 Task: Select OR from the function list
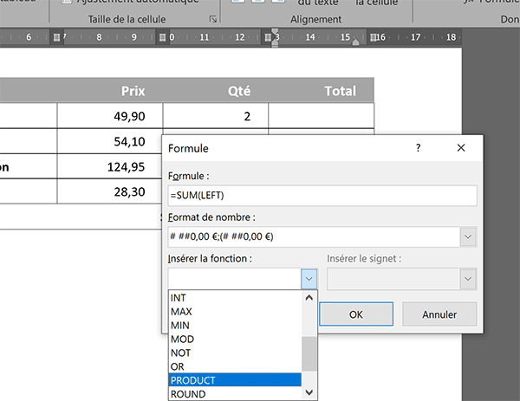(x=235, y=366)
